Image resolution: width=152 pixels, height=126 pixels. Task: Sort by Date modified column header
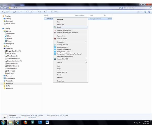80,15
